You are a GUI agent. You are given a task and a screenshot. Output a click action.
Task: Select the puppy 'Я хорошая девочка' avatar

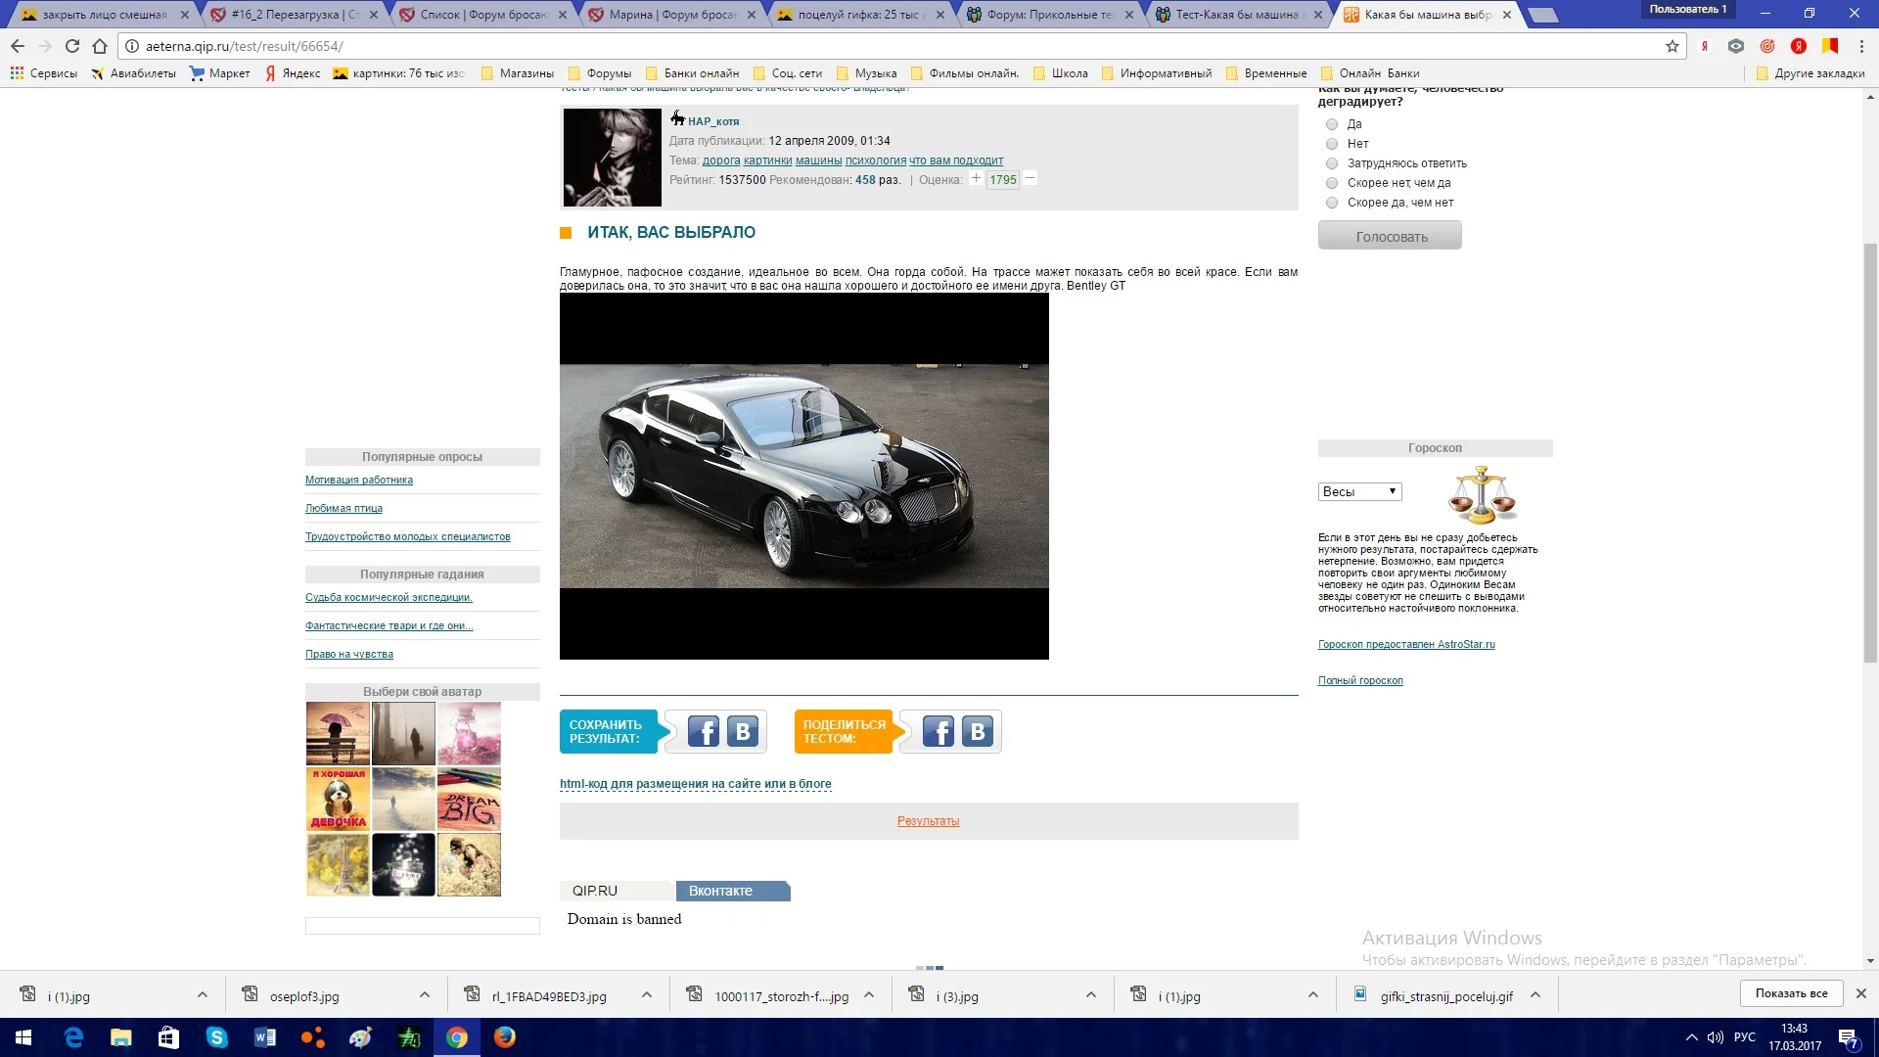click(338, 800)
